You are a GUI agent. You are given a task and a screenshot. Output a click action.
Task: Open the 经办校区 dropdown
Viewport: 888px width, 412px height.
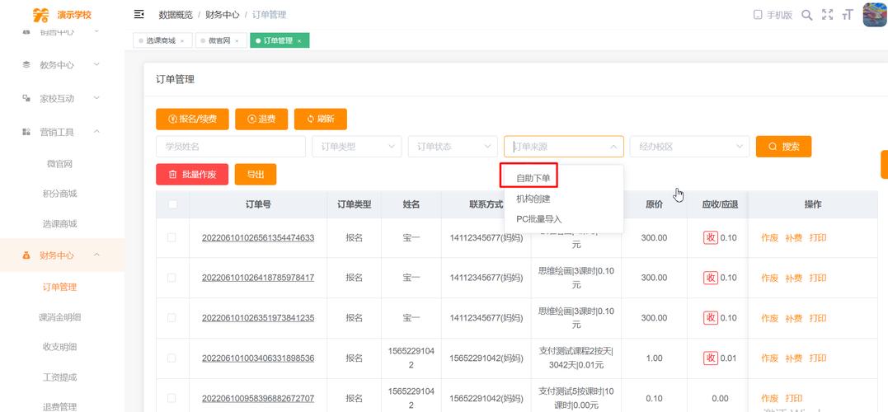click(x=688, y=147)
